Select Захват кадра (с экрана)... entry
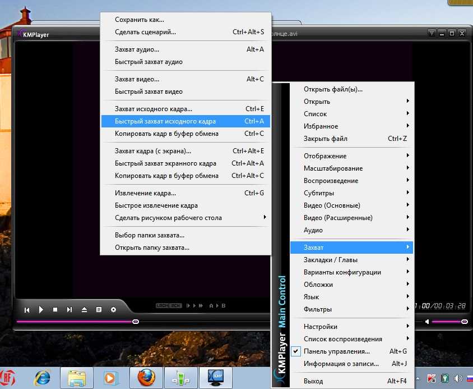The height and width of the screenshot is (389, 473). pyautogui.click(x=186, y=151)
